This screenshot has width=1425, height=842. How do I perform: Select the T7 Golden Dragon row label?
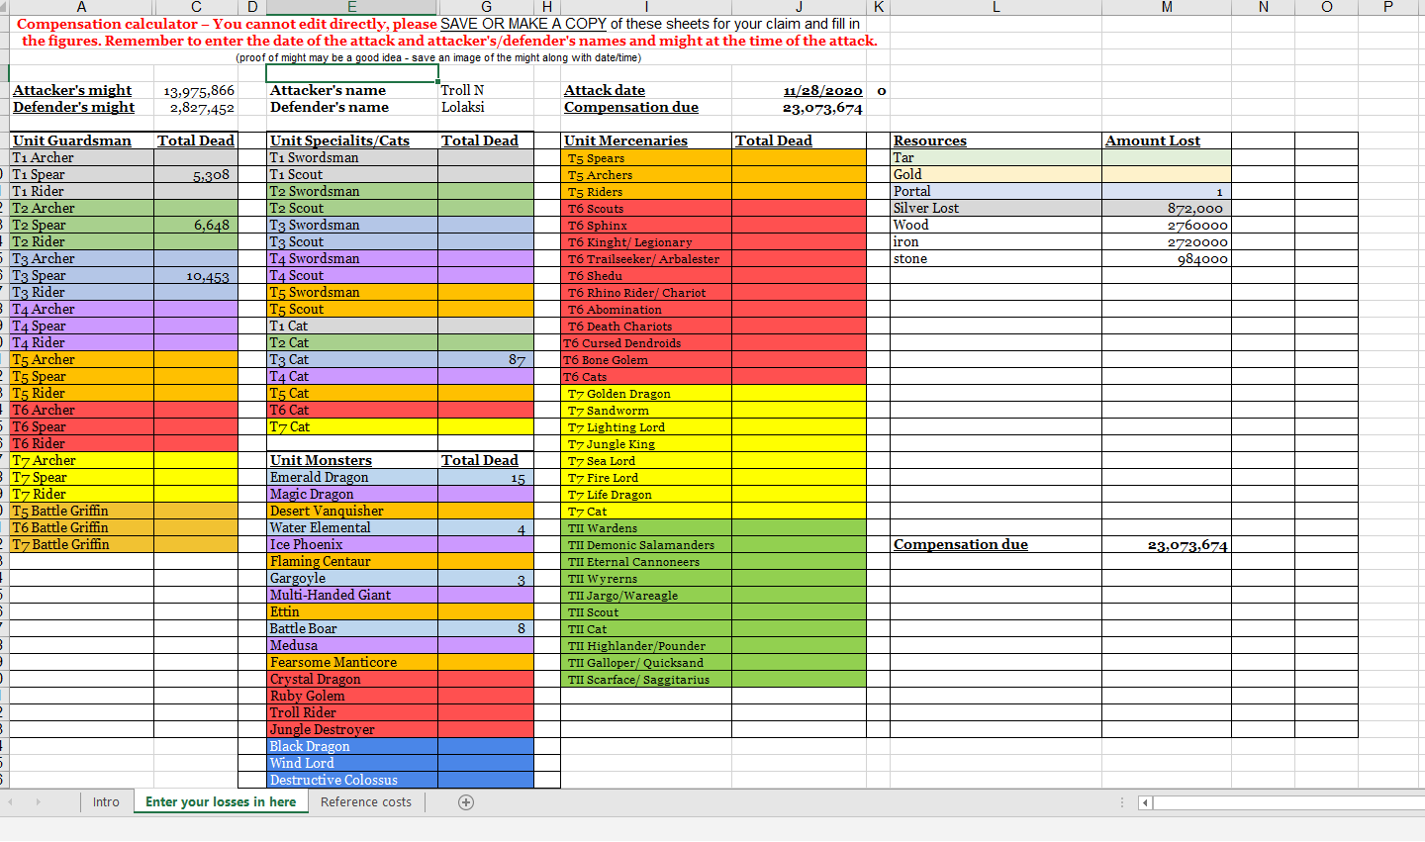point(647,394)
